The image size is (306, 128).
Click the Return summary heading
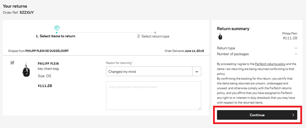click(233, 29)
